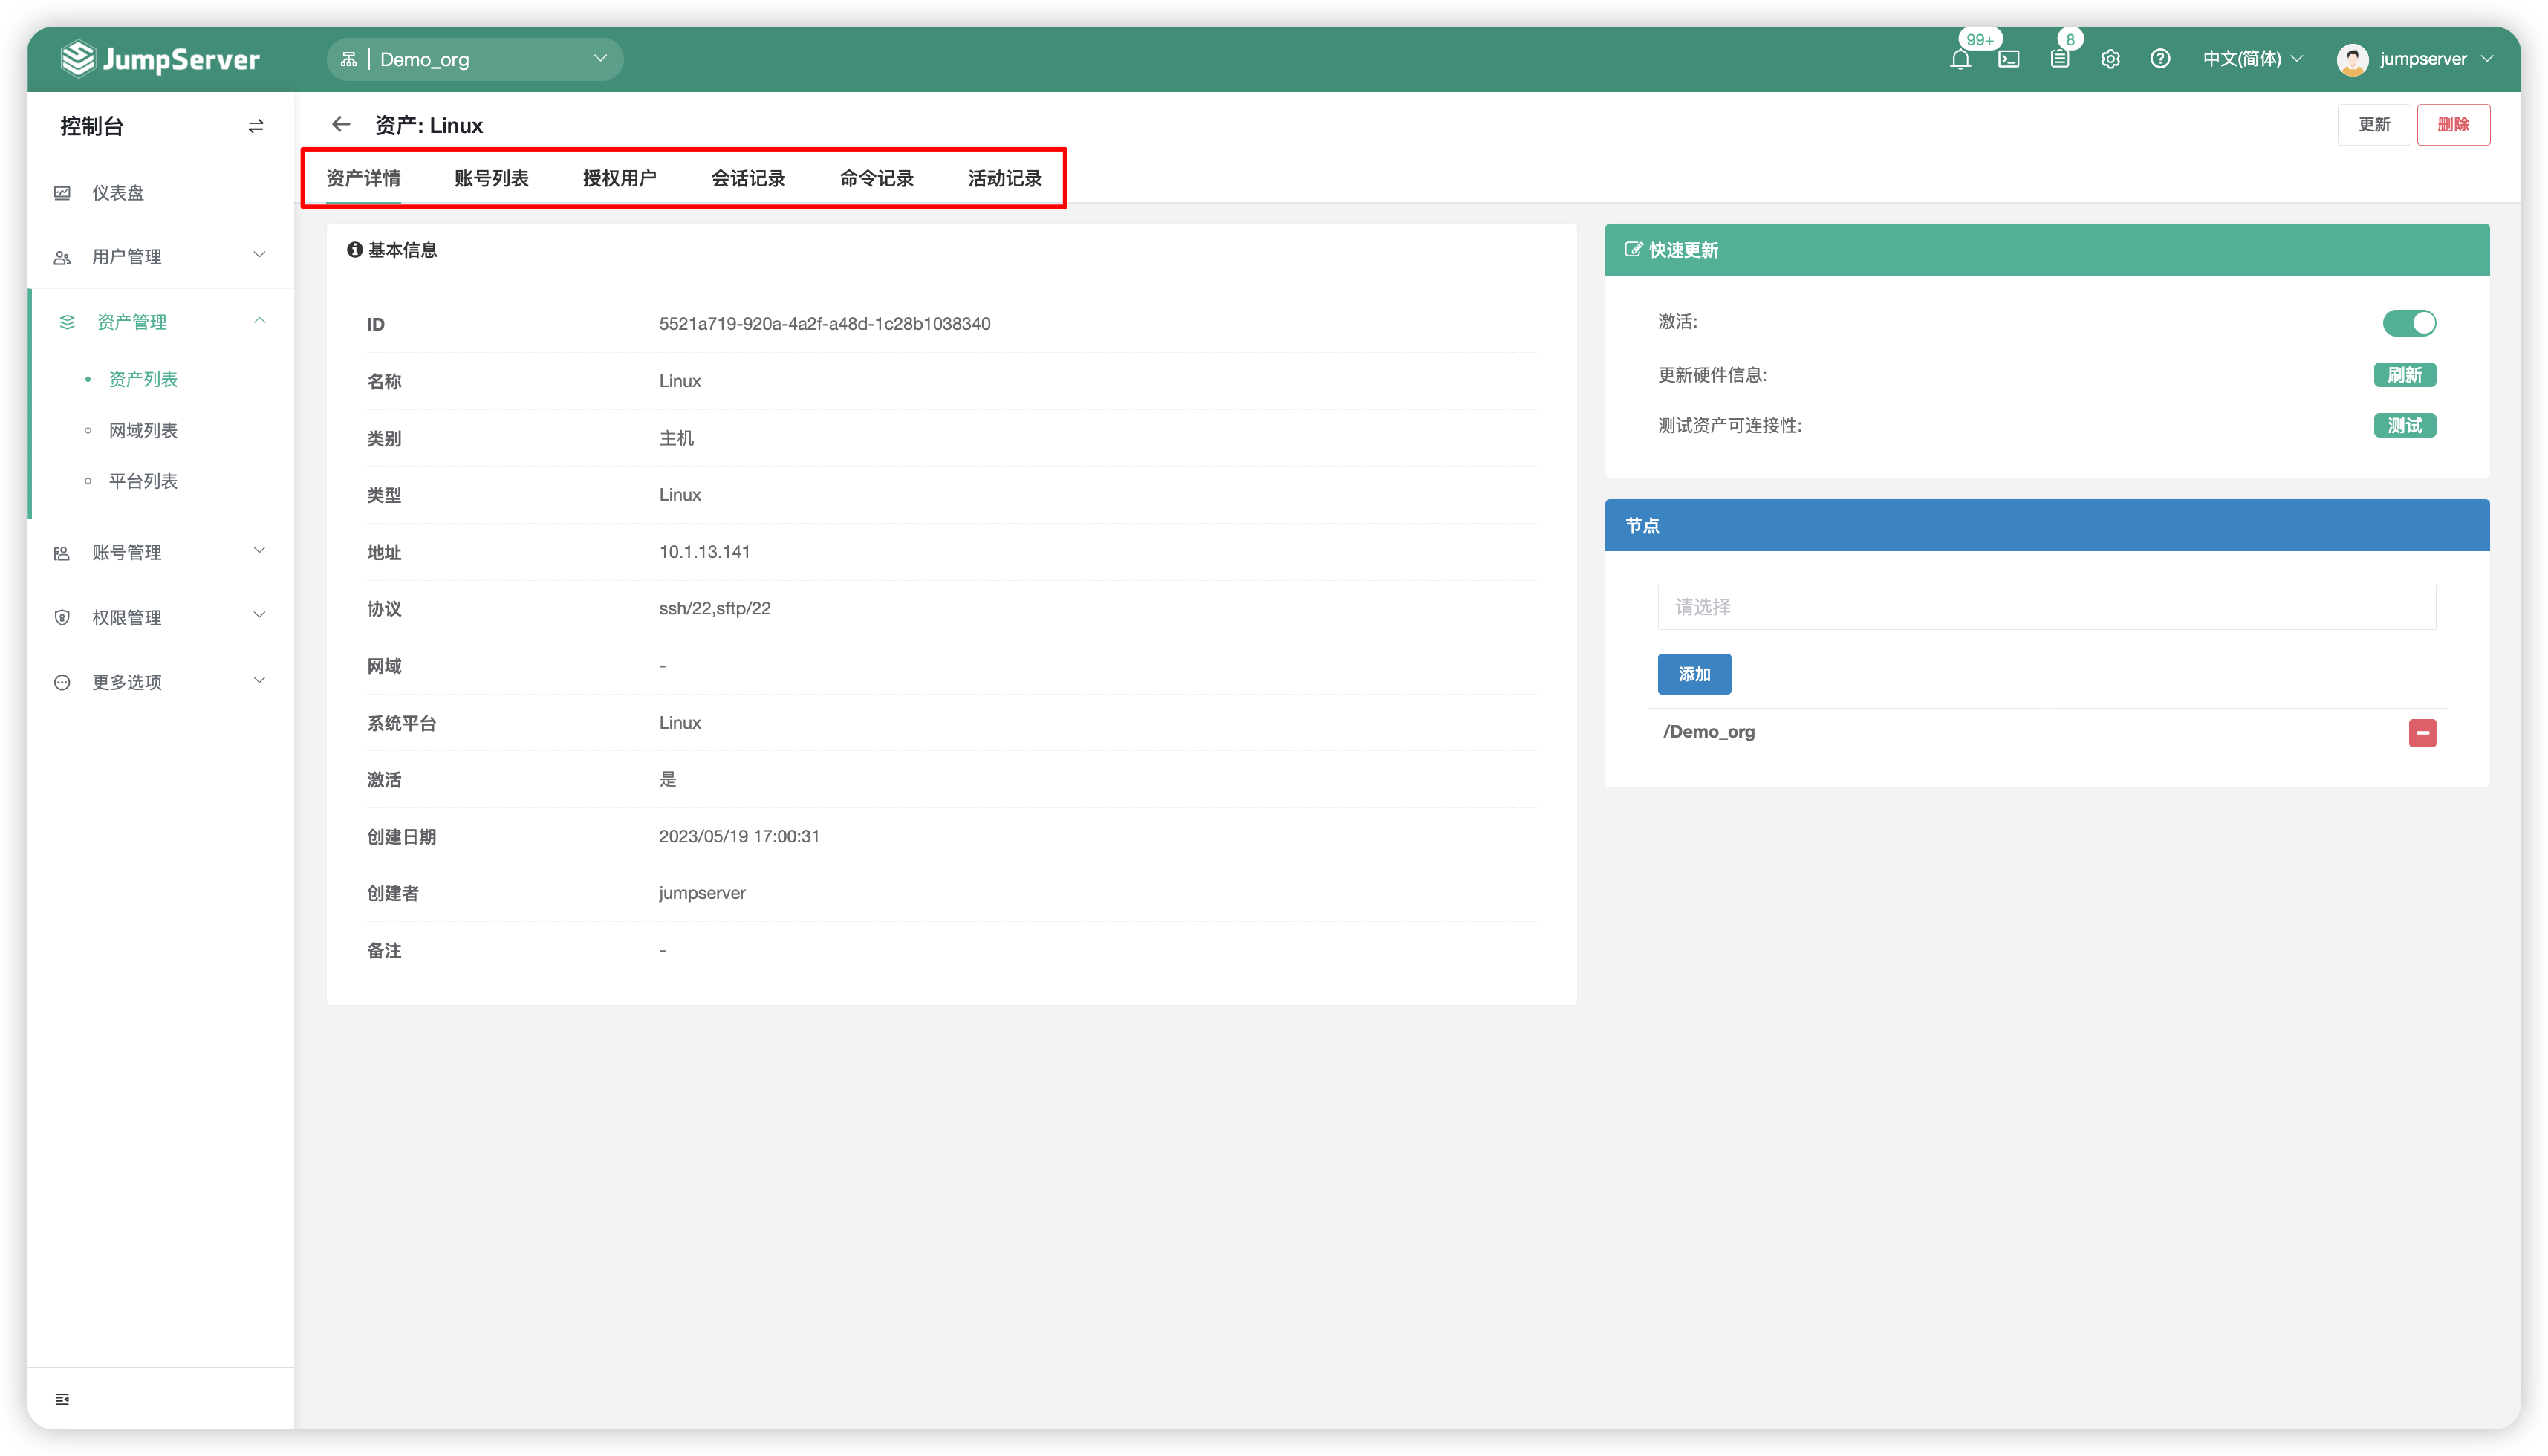
Task: Switch to the 会话记录 tab
Action: (748, 178)
